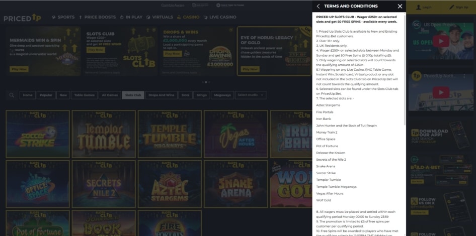
Task: Click 'Aztec Stargems' in the terms list
Action: click(x=328, y=105)
